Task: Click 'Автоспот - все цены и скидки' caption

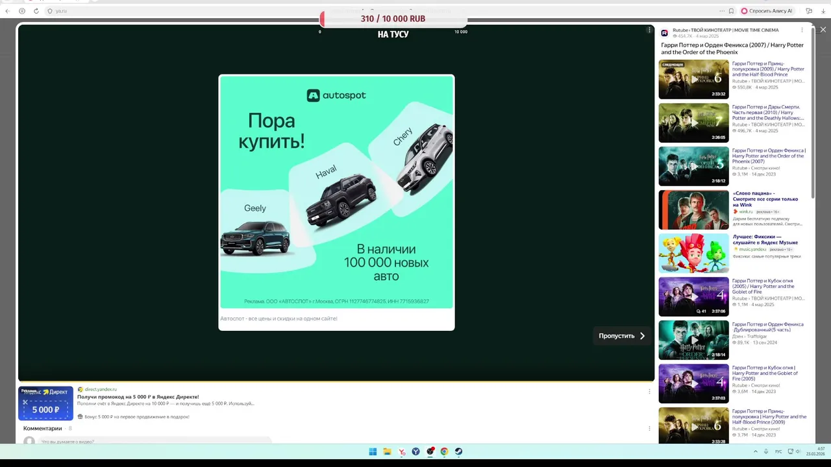Action: pos(279,318)
